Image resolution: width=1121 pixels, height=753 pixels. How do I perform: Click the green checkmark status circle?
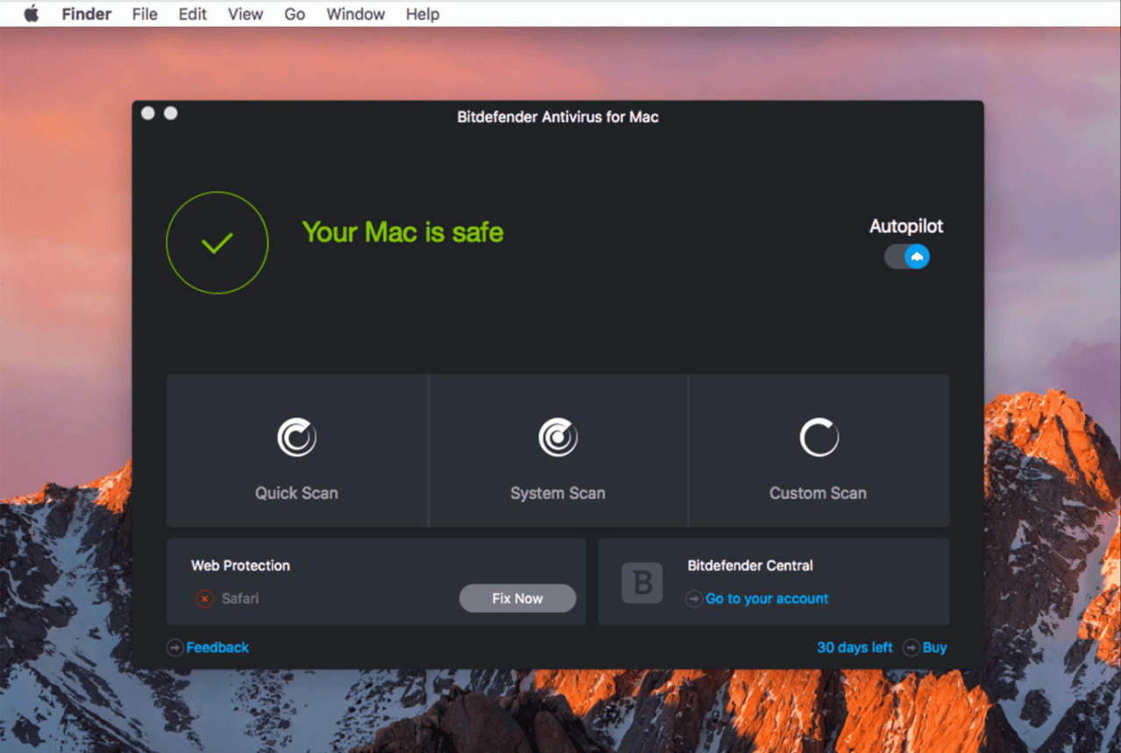(x=217, y=243)
